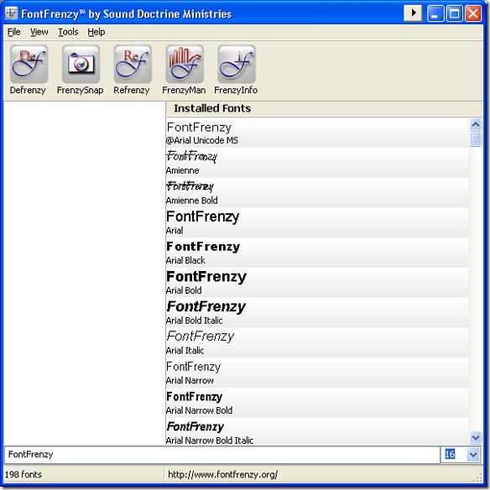Select the Arial Black font entry
490x490 pixels.
point(317,253)
